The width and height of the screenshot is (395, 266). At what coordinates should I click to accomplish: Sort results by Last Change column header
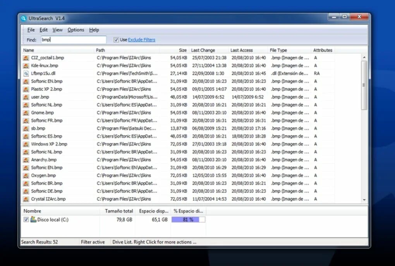pyautogui.click(x=209, y=50)
